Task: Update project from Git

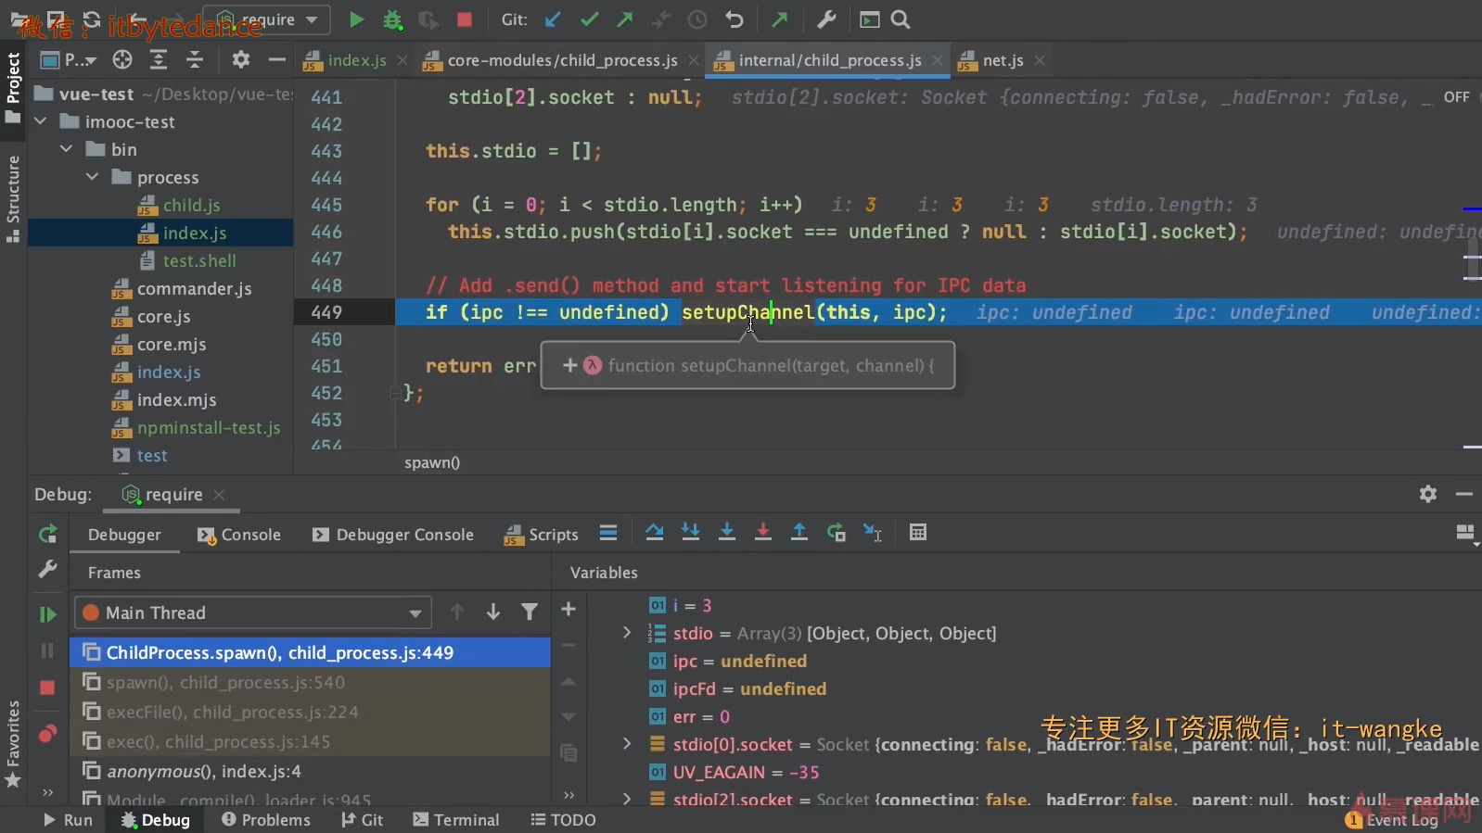Action: tap(554, 19)
